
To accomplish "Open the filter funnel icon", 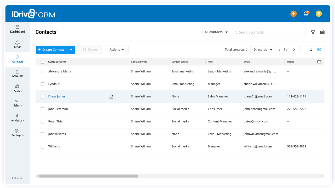I will [313, 32].
